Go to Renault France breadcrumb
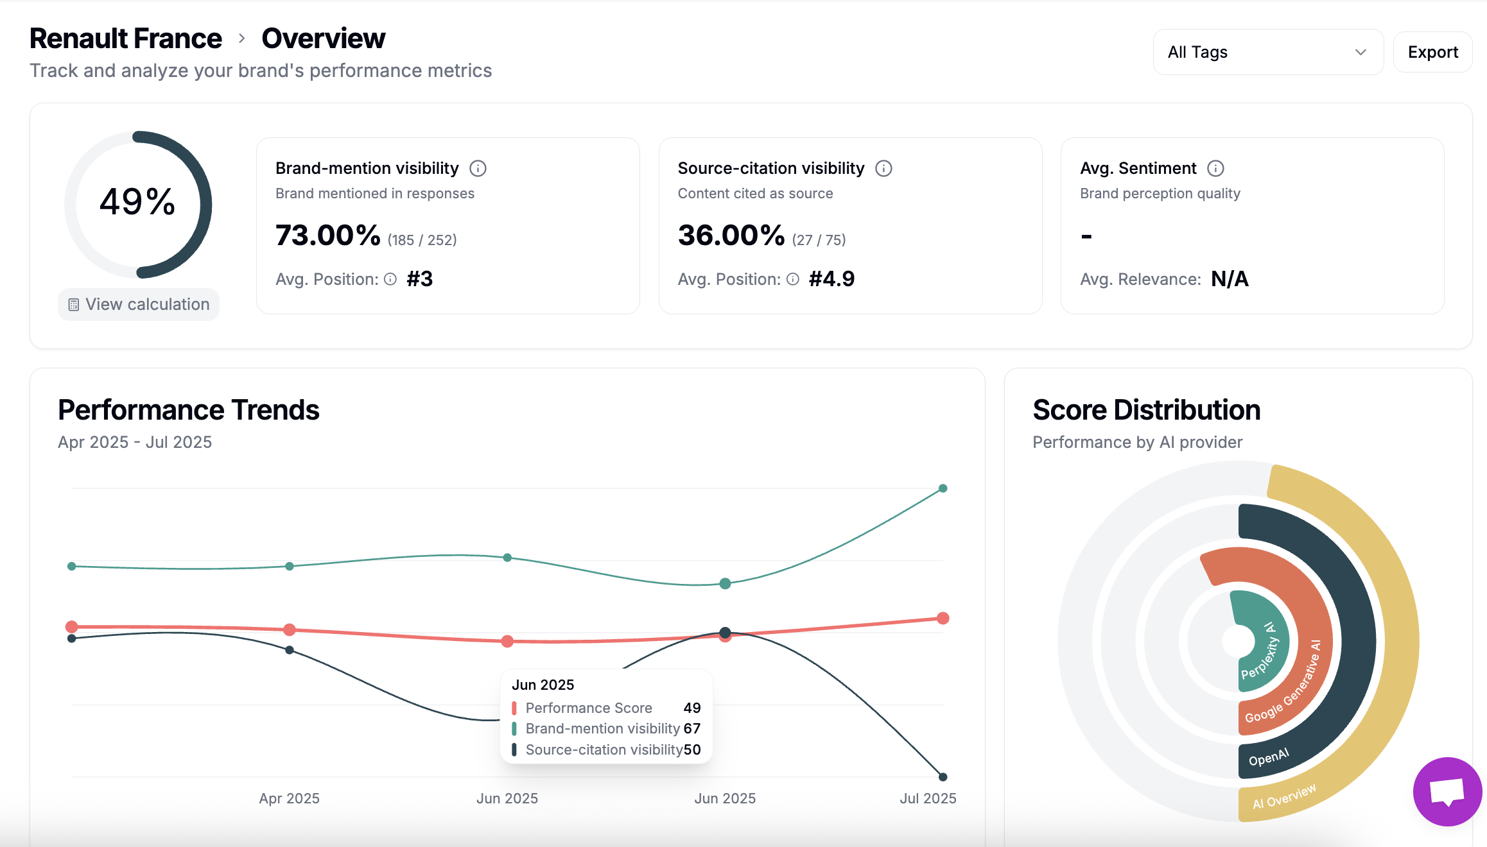Screen dimensions: 1487x847 click(x=126, y=38)
